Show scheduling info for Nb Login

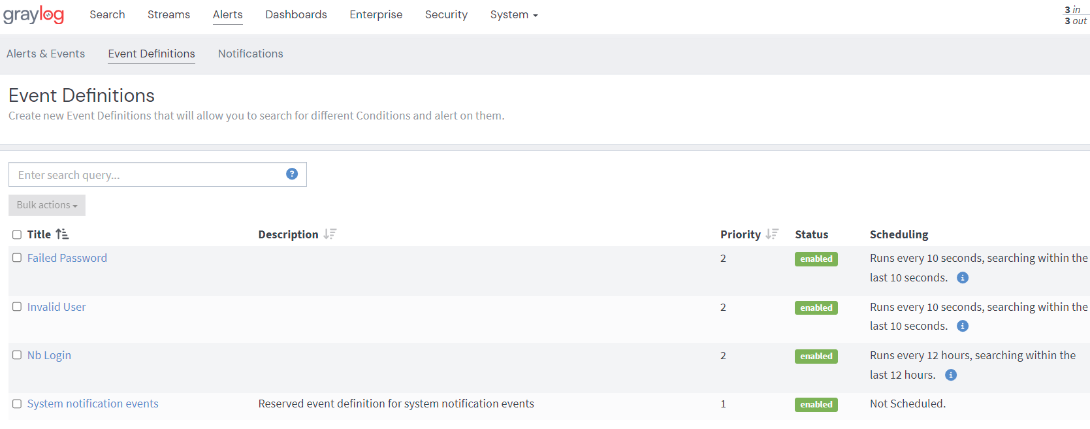(x=950, y=375)
